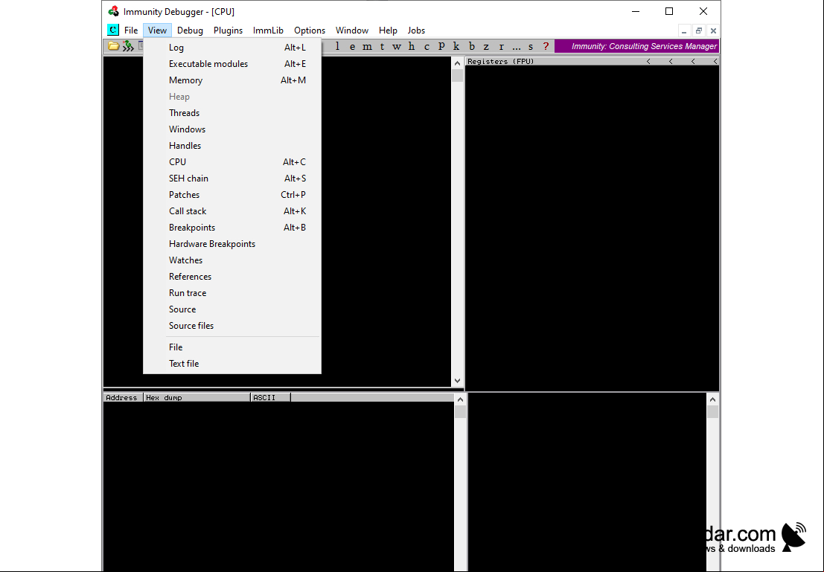Maximize the Immunity Debugger window
Viewport: 824px width, 572px height.
coord(669,12)
